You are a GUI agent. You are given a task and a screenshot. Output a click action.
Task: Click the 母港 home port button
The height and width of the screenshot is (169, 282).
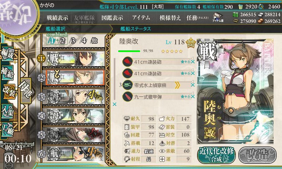click(x=26, y=90)
